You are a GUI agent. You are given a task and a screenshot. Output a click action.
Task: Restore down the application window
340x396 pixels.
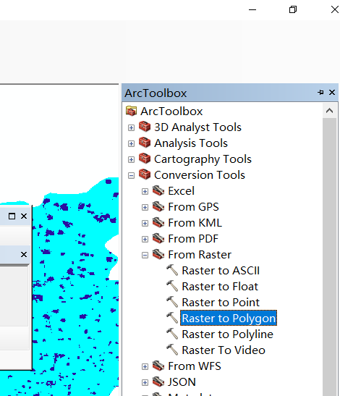(x=293, y=9)
